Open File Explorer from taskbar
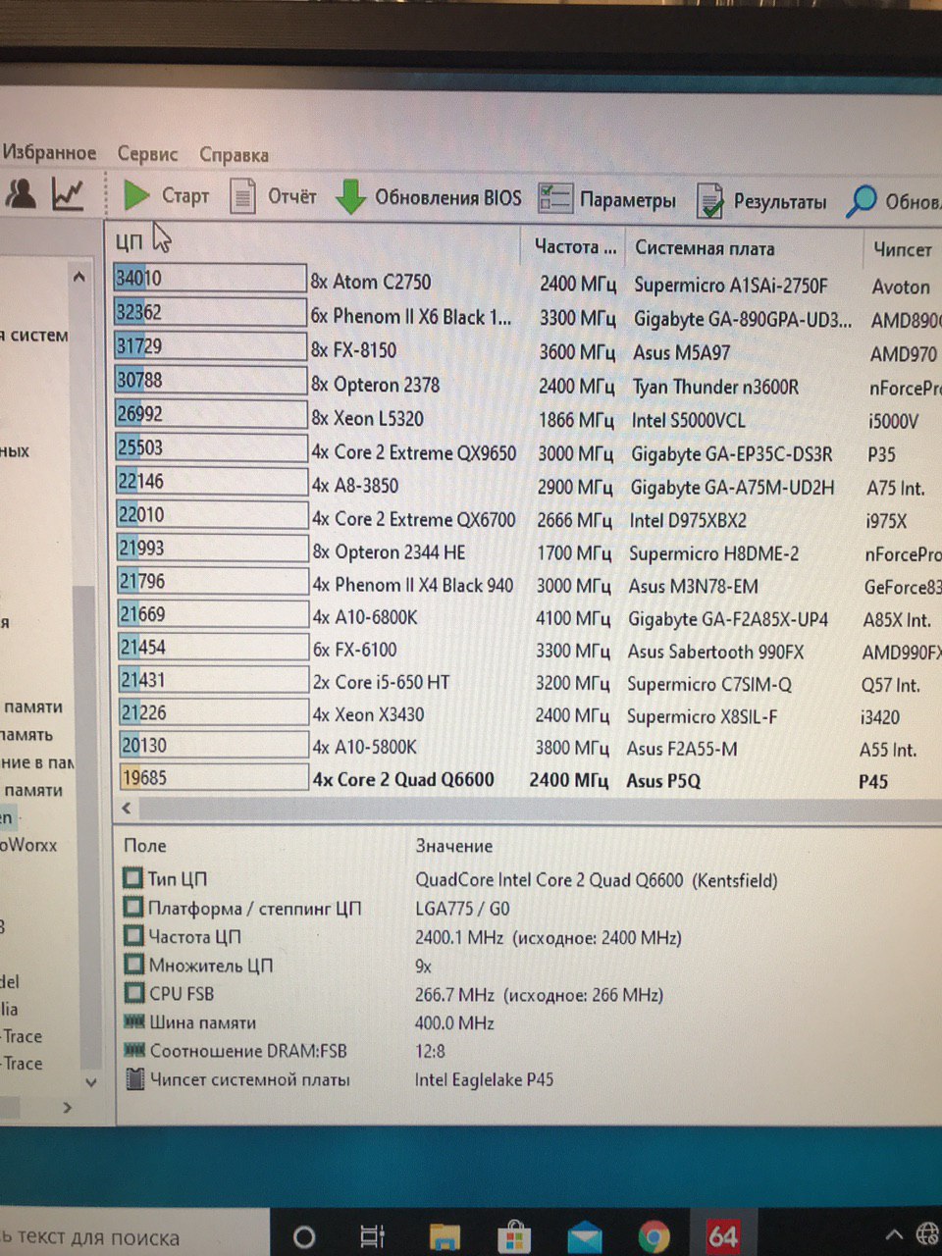This screenshot has width=942, height=1256. 445,1236
